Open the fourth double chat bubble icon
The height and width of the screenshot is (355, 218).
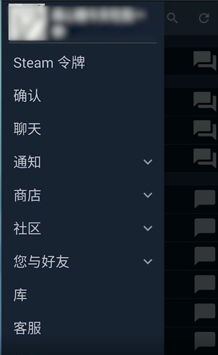(205, 159)
